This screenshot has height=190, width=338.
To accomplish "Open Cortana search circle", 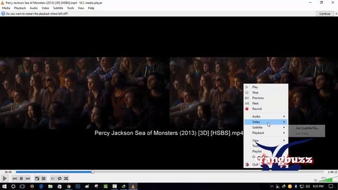I will [13, 186].
